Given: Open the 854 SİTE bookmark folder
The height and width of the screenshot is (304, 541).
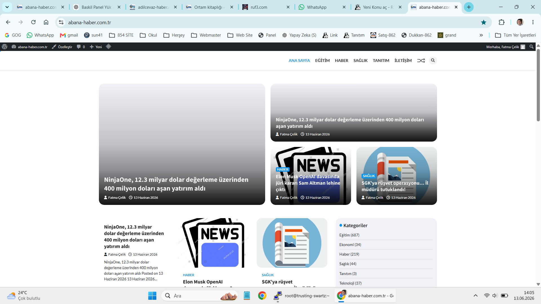Looking at the screenshot, I should coord(121,35).
